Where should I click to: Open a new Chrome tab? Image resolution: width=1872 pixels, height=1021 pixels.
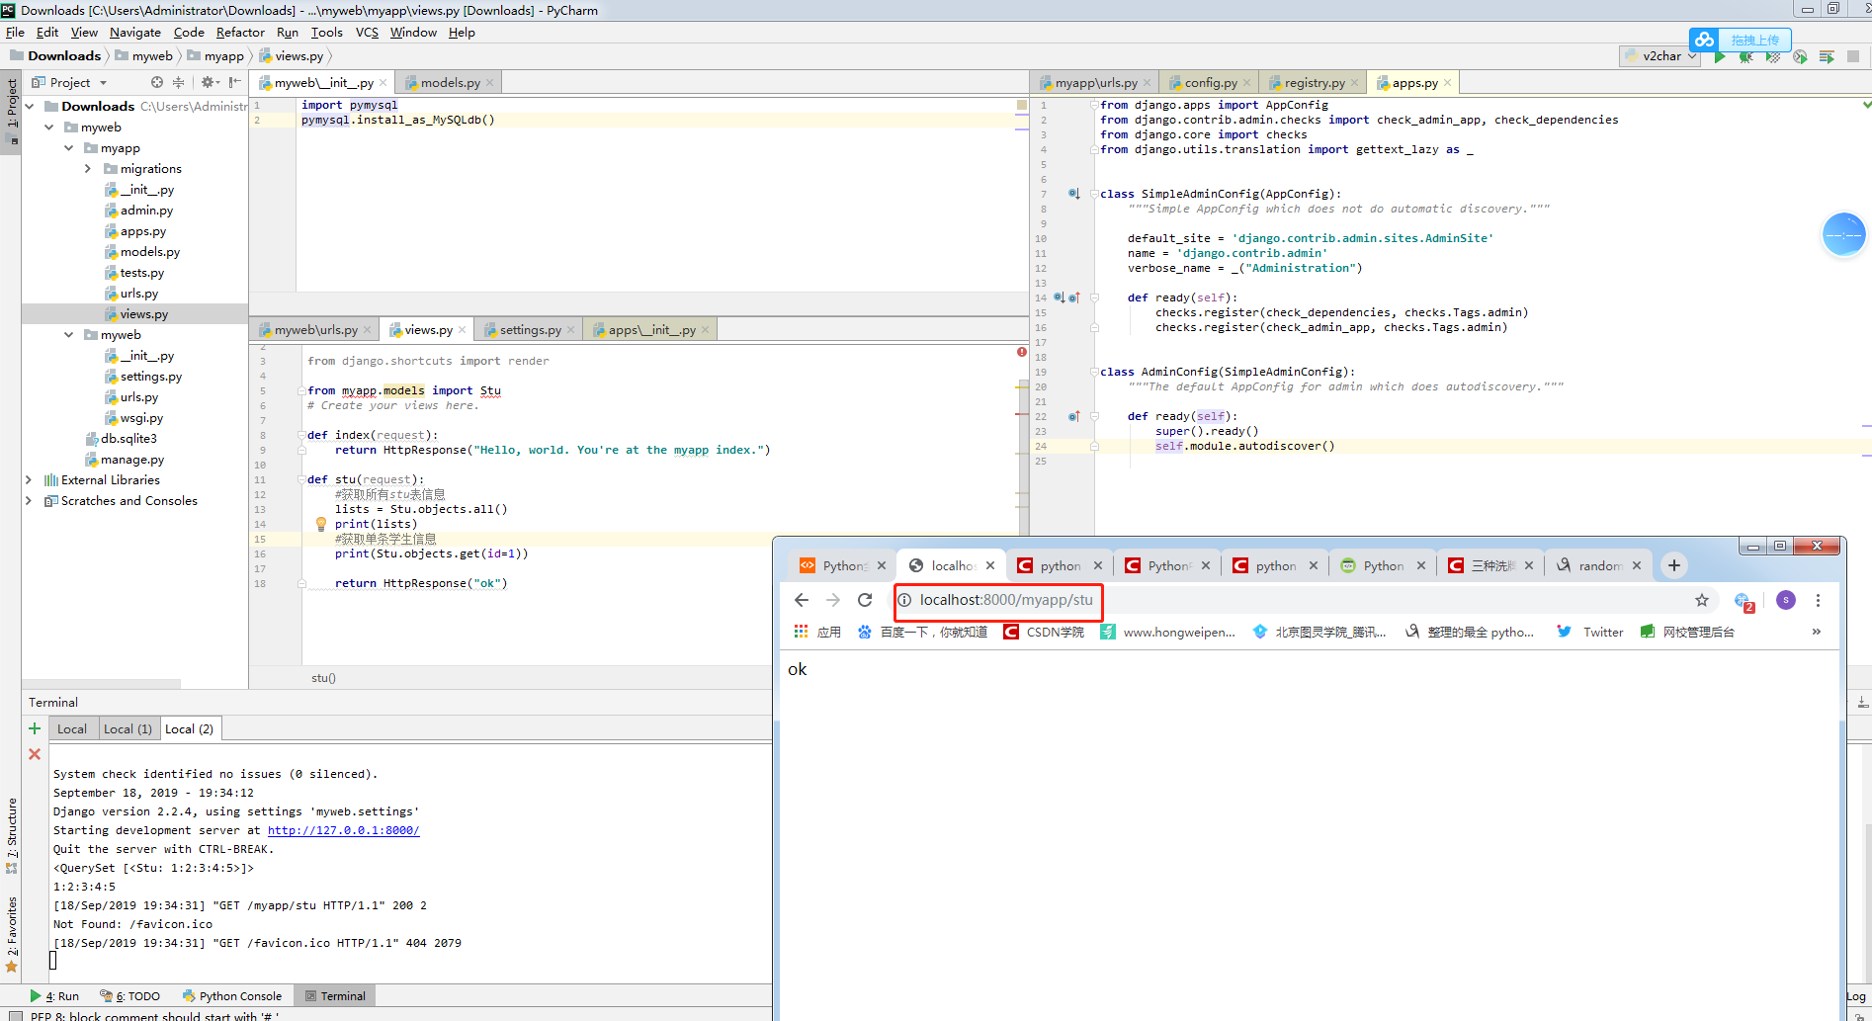point(1673,565)
